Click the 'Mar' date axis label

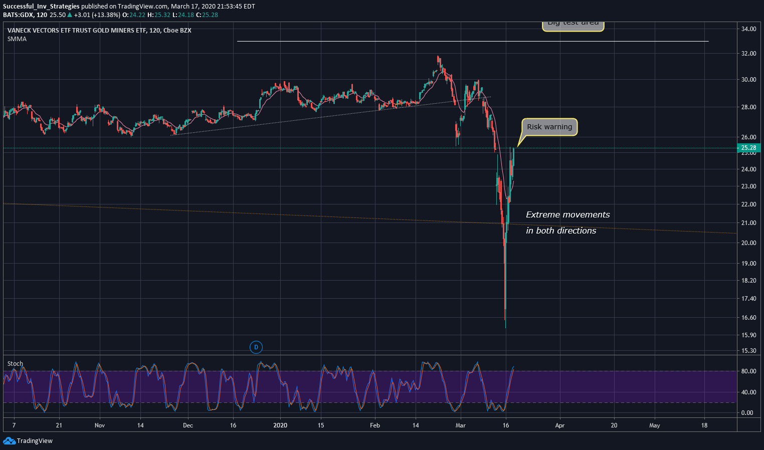click(x=461, y=425)
